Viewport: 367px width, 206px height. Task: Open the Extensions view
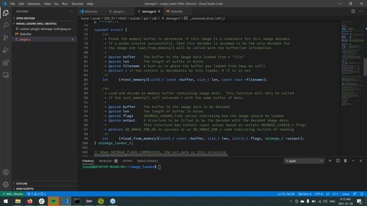(x=6, y=62)
